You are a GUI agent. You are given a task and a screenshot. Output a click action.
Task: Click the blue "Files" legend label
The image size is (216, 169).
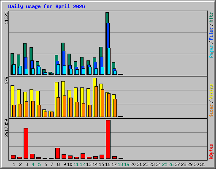point(211,34)
